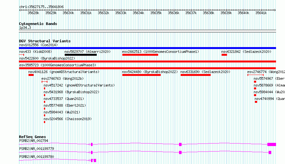Open the esv2746763 (Wong2012b) variant label
Viewport: 285px width, 164px height.
(62, 78)
